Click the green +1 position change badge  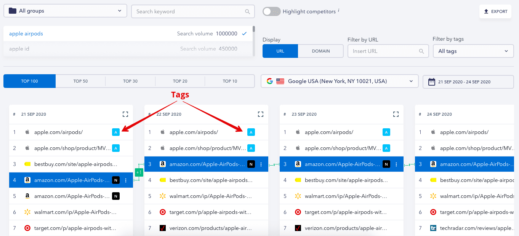click(x=139, y=172)
